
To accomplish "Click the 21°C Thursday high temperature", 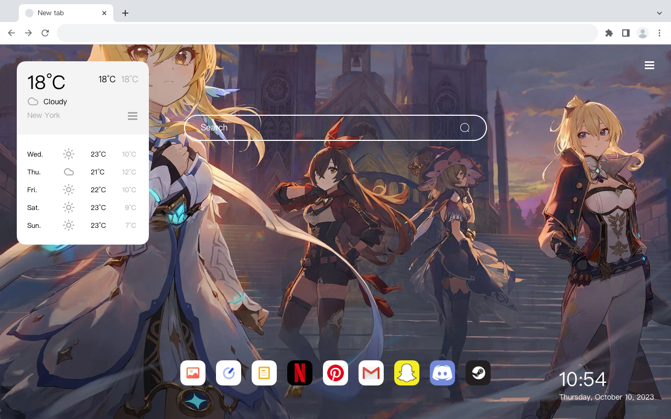I will point(98,172).
